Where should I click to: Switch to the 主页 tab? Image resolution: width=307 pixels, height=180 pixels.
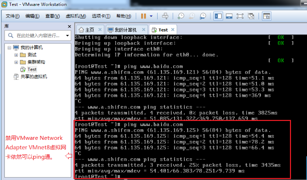pyautogui.click(x=90, y=30)
